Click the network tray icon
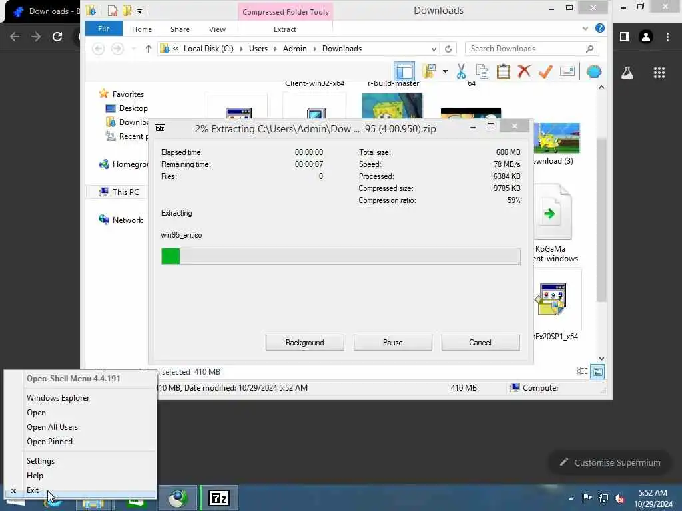The width and height of the screenshot is (682, 511). pyautogui.click(x=603, y=498)
